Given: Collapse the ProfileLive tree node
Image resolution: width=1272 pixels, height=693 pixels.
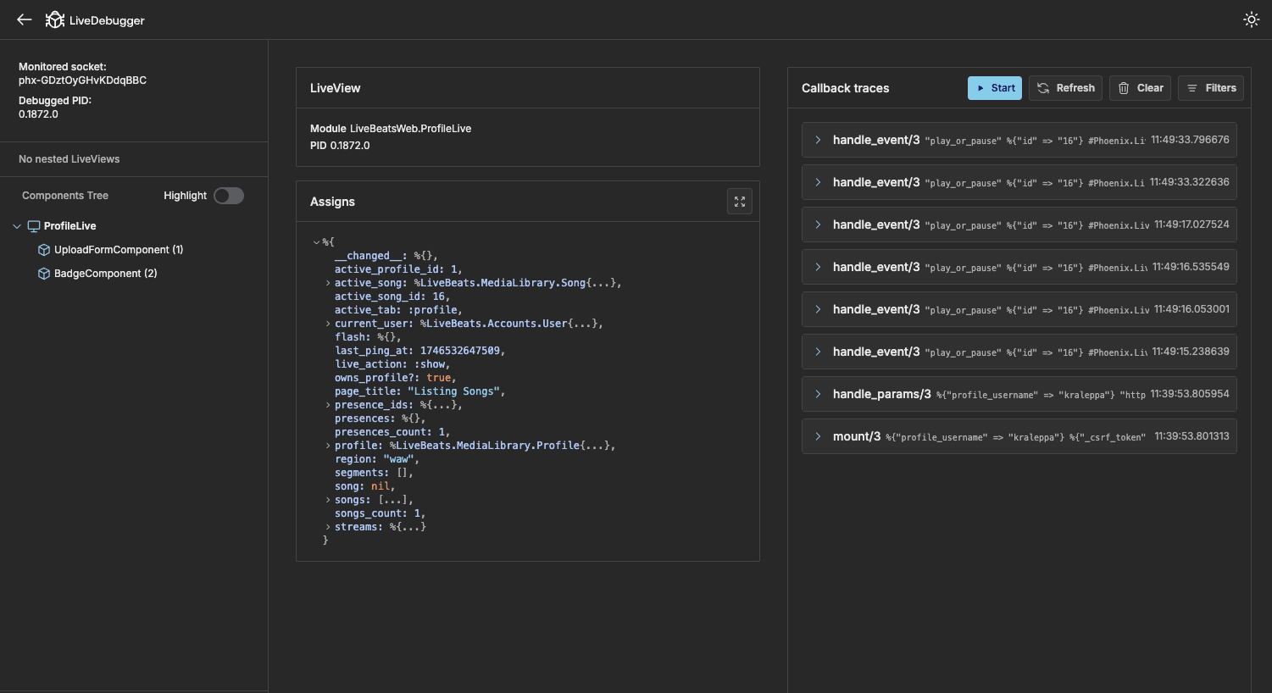Looking at the screenshot, I should (x=17, y=226).
